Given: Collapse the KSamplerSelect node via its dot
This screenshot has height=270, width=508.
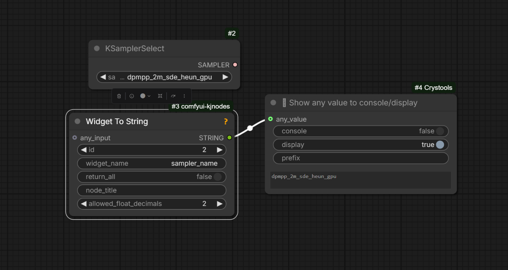Looking at the screenshot, I should (x=97, y=49).
